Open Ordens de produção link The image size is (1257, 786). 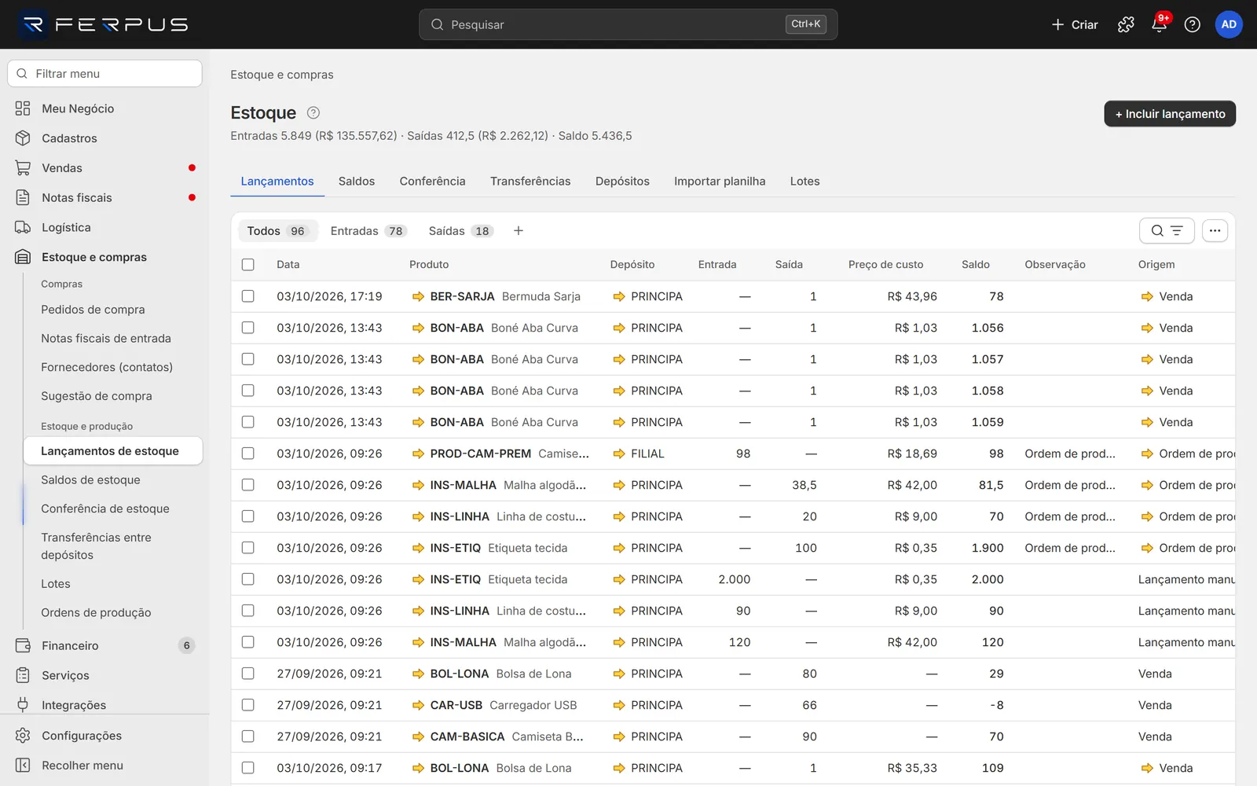click(96, 613)
